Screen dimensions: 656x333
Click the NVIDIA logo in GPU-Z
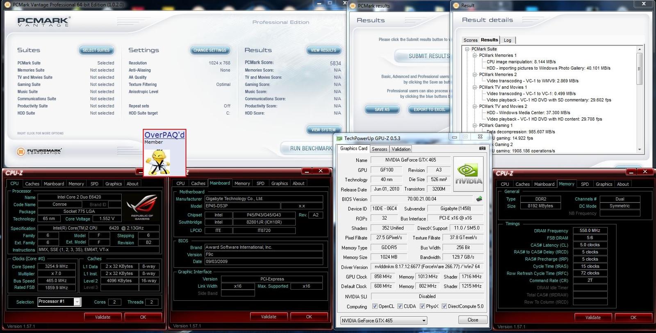[x=469, y=174]
